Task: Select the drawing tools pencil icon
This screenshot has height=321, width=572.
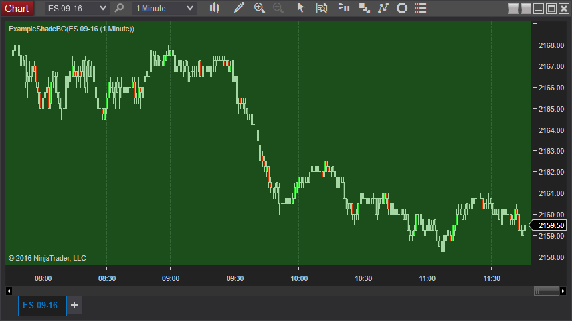Action: 239,8
